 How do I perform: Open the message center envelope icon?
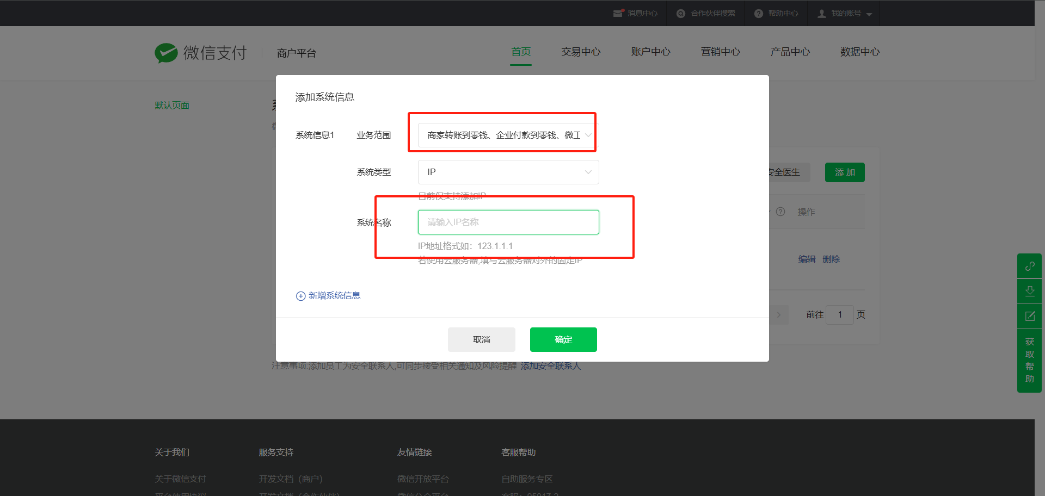(618, 13)
